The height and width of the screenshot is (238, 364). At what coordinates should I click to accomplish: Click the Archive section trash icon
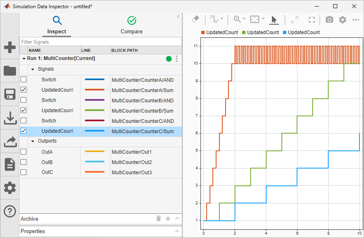point(159,219)
